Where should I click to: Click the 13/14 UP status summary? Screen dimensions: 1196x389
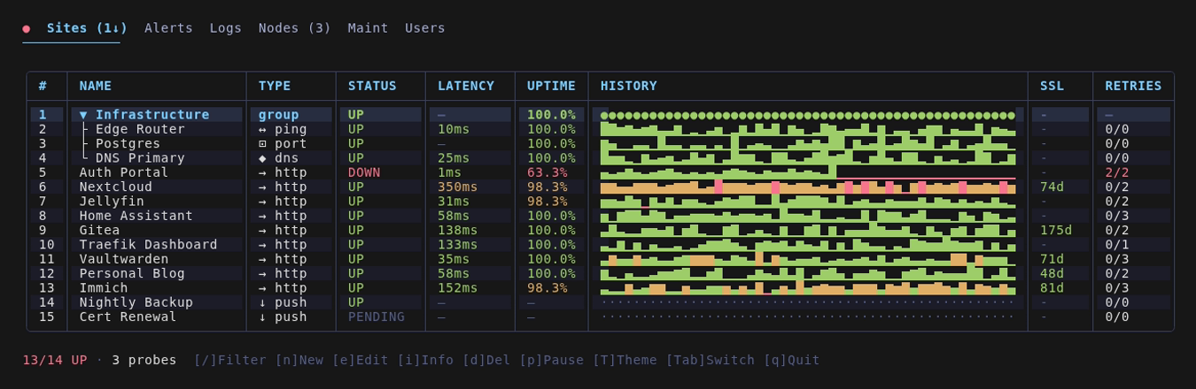pos(55,360)
